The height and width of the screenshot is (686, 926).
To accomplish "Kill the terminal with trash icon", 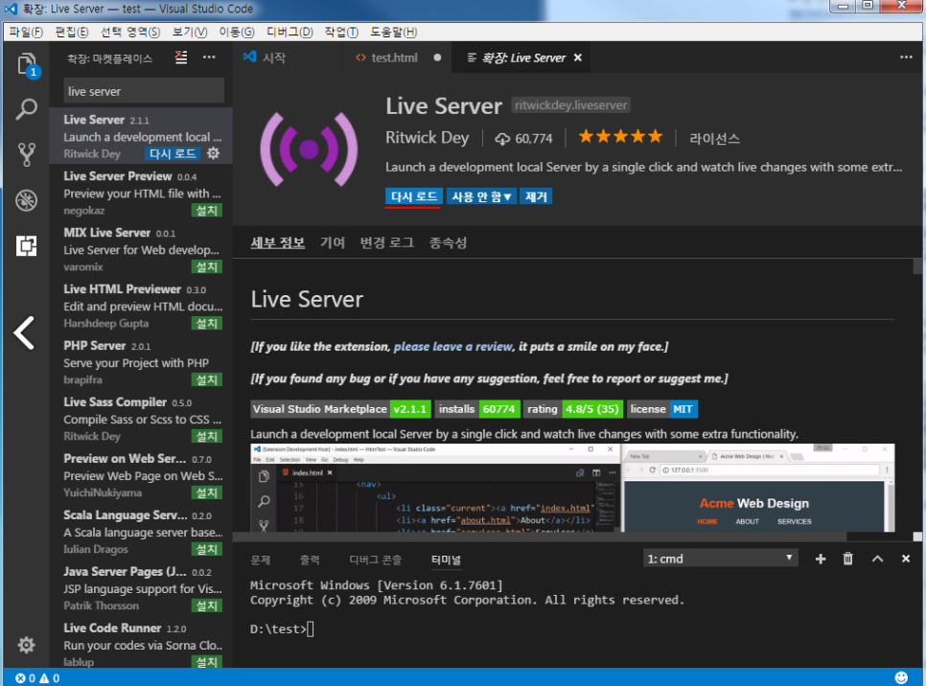I will 847,559.
